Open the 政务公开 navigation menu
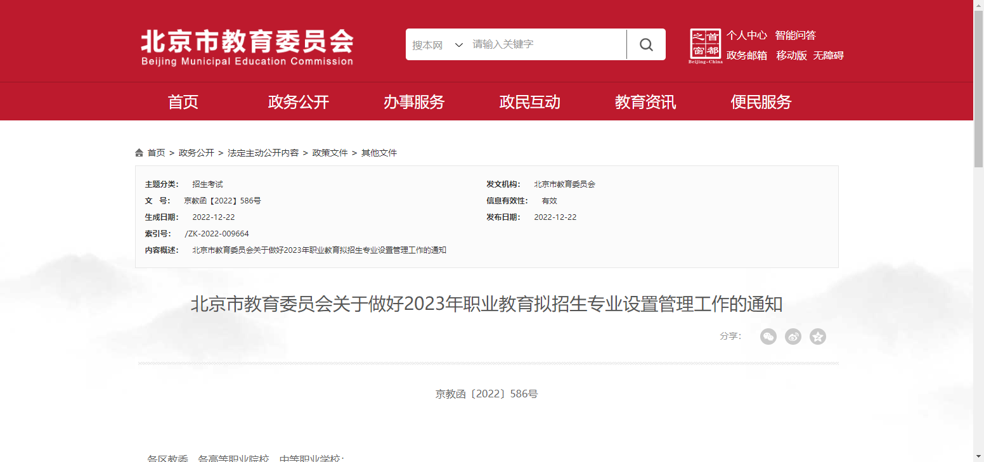 [x=299, y=102]
